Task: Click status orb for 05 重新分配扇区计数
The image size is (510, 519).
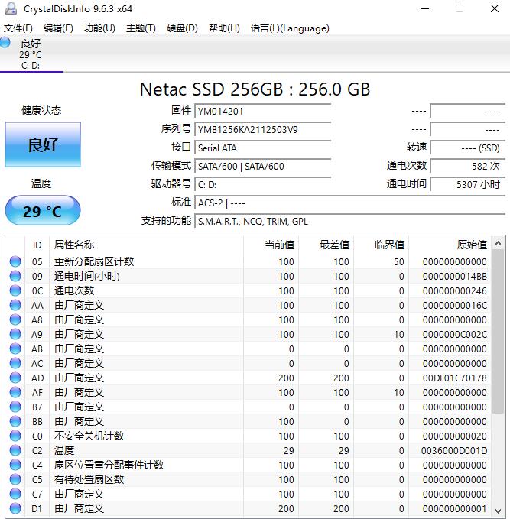Action: click(15, 261)
